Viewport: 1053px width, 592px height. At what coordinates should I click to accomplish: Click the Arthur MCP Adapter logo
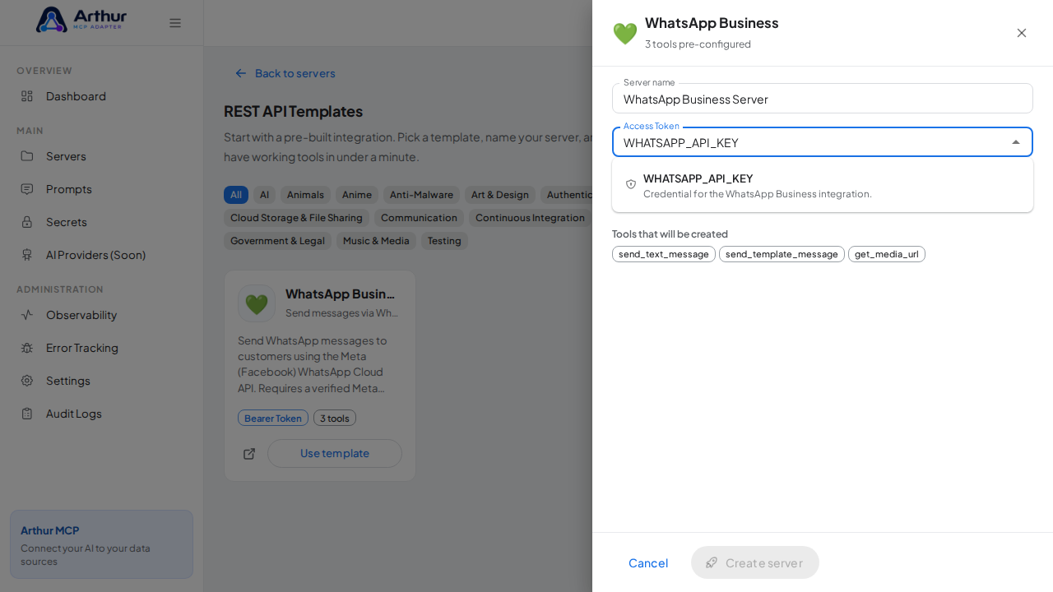(x=81, y=20)
